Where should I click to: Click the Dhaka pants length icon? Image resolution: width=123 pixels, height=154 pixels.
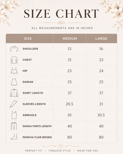pos(14,126)
